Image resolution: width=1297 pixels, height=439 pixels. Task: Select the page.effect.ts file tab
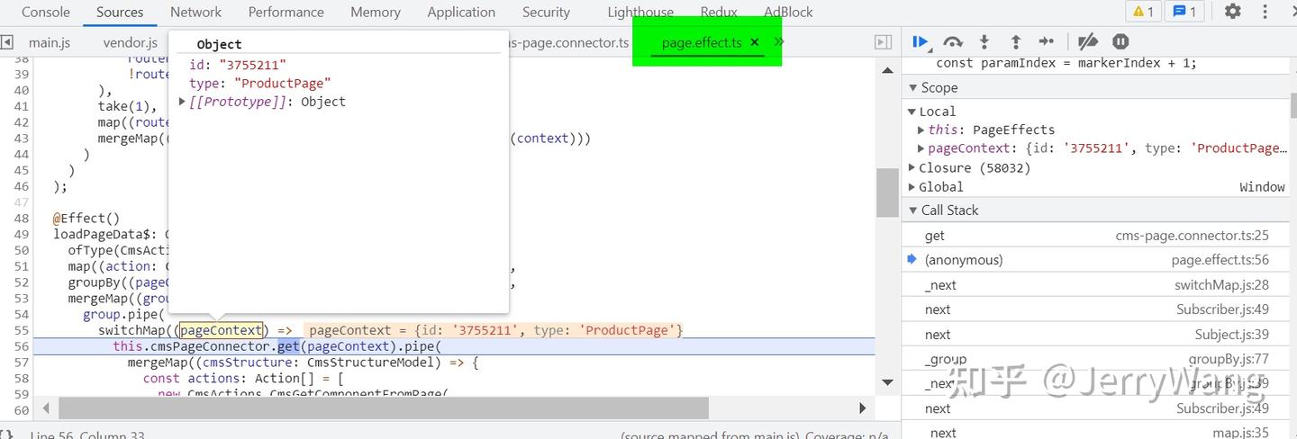[x=702, y=42]
